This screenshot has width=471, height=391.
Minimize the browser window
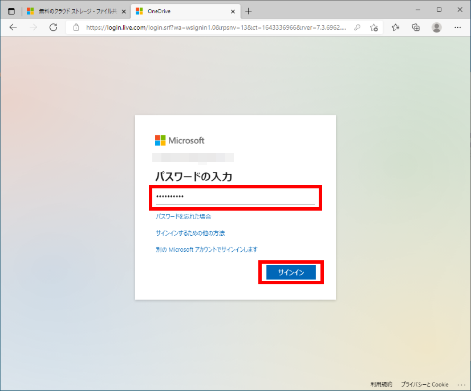point(418,10)
